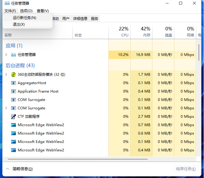Viewport: 204px width, 178px height.
Task: Expand the 任务管理器 app entry
Action: [6, 55]
